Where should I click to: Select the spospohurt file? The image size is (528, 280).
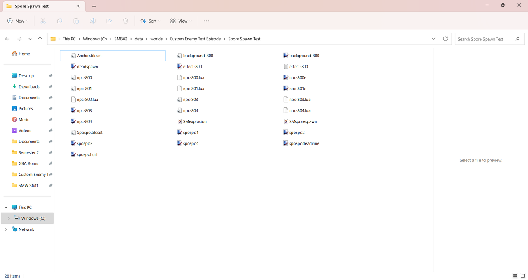(84, 154)
